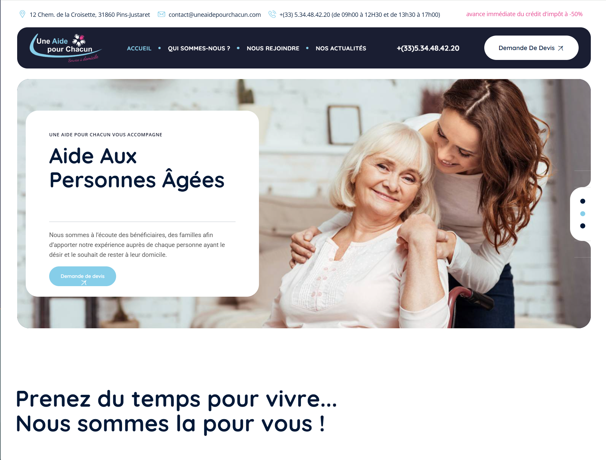The image size is (606, 460).
Task: Open the ACCUEIL menu item
Action: point(139,48)
